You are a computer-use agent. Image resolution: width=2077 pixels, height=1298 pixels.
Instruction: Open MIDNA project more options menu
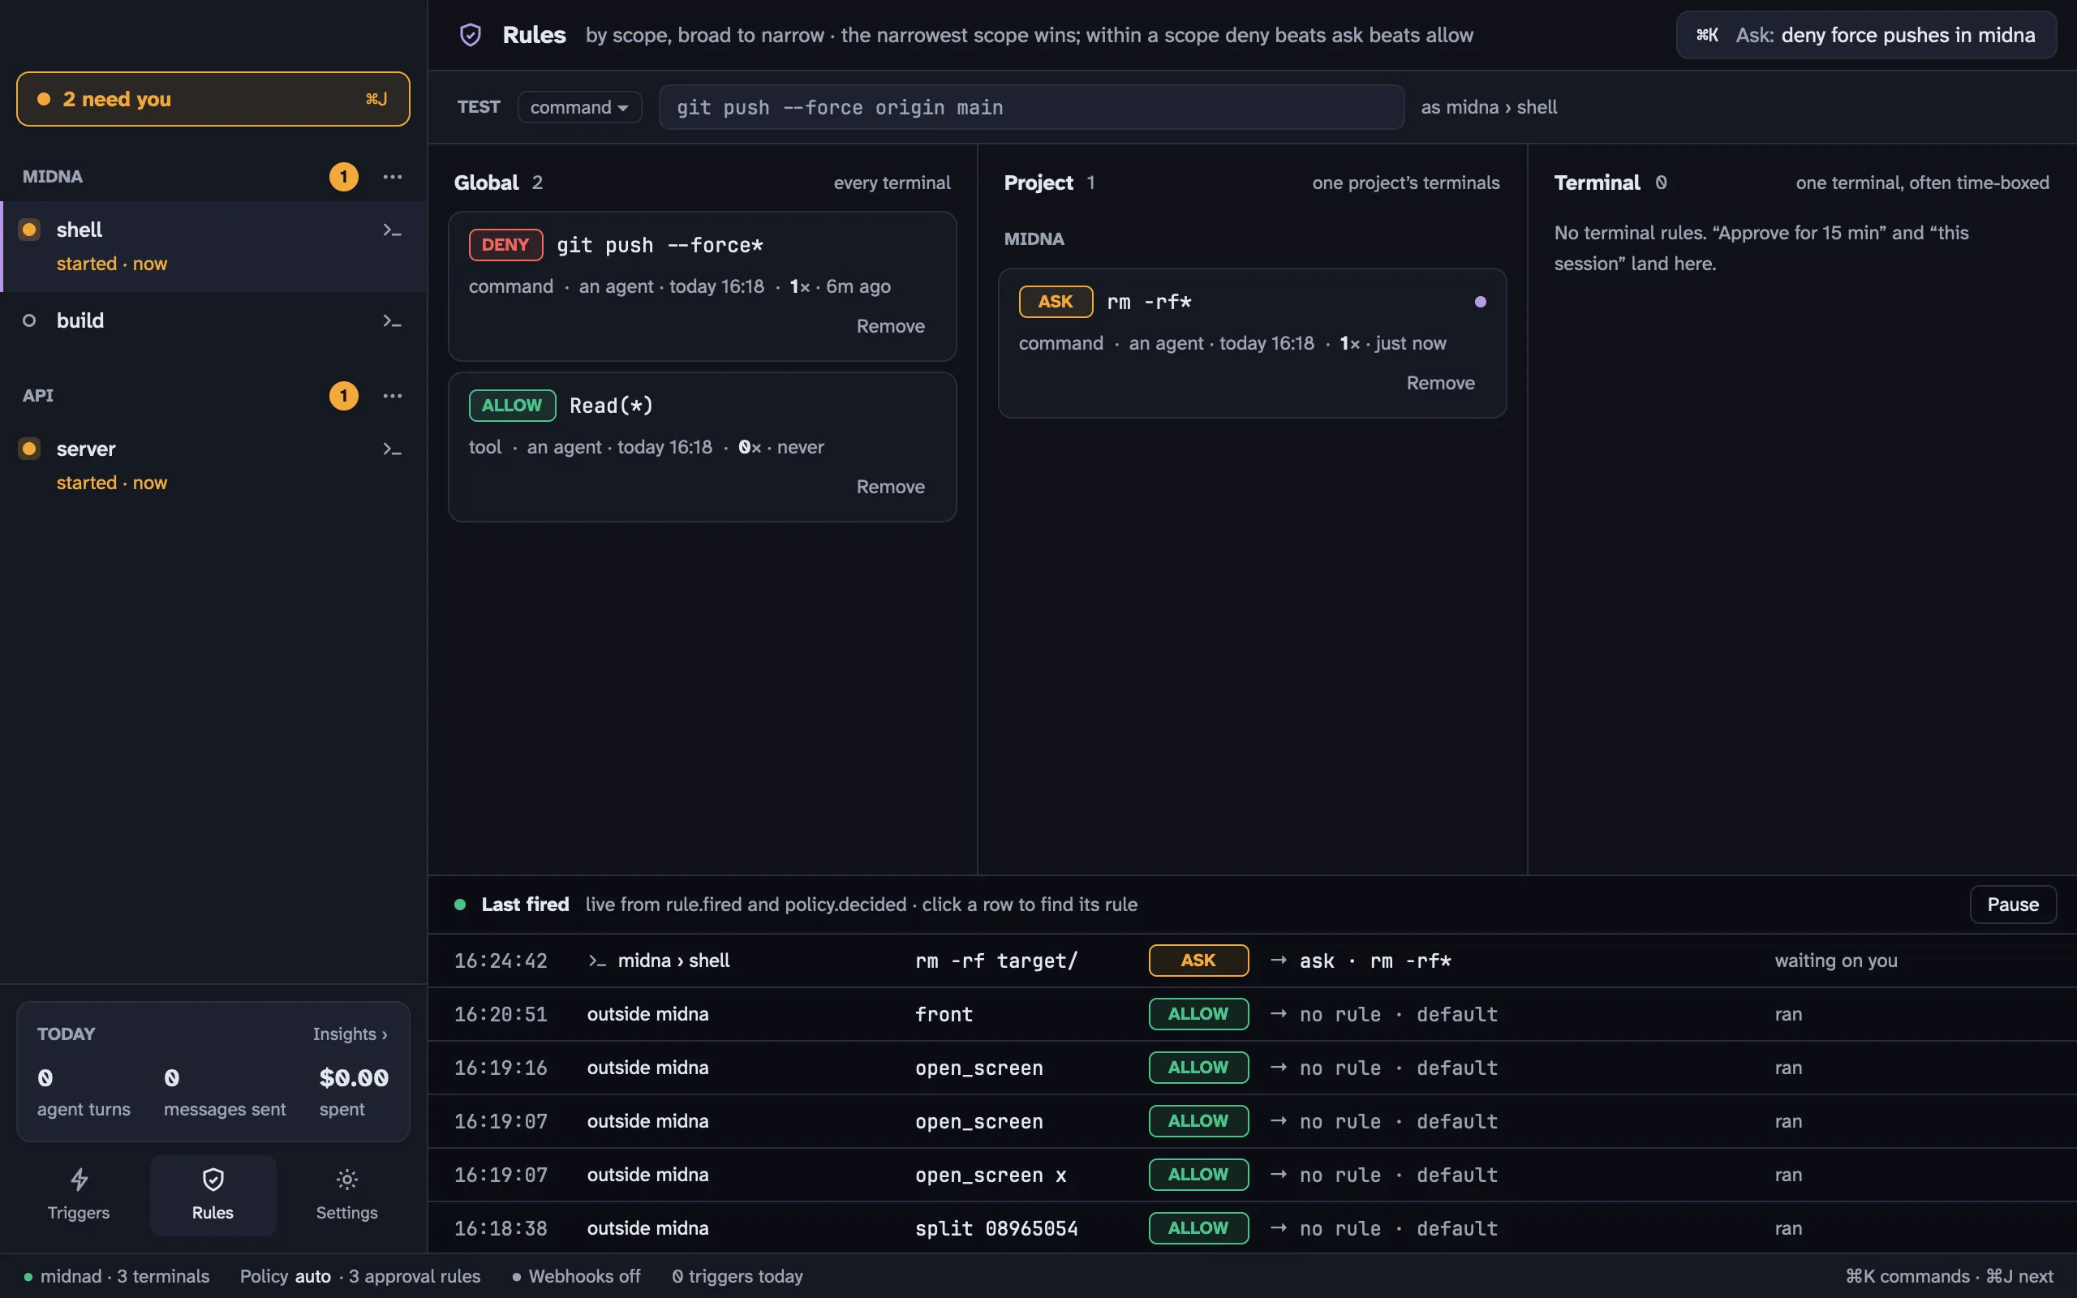tap(392, 177)
